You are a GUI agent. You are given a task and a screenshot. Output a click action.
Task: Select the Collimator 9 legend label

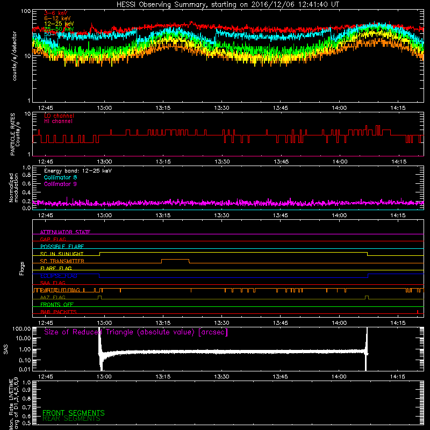tap(60, 184)
